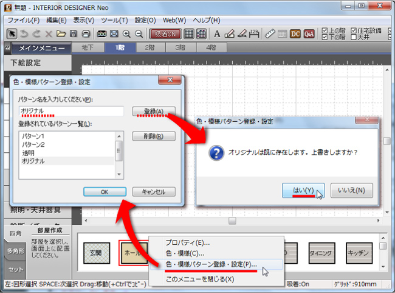Open the 編集(E) menu
Screen dimensions: 395x293
point(57,20)
